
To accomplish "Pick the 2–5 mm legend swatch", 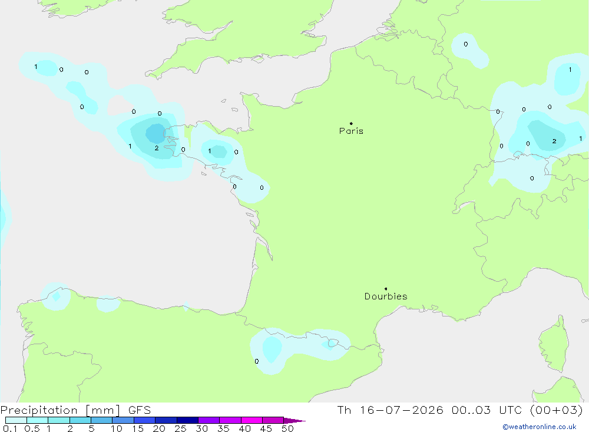I will (80, 420).
